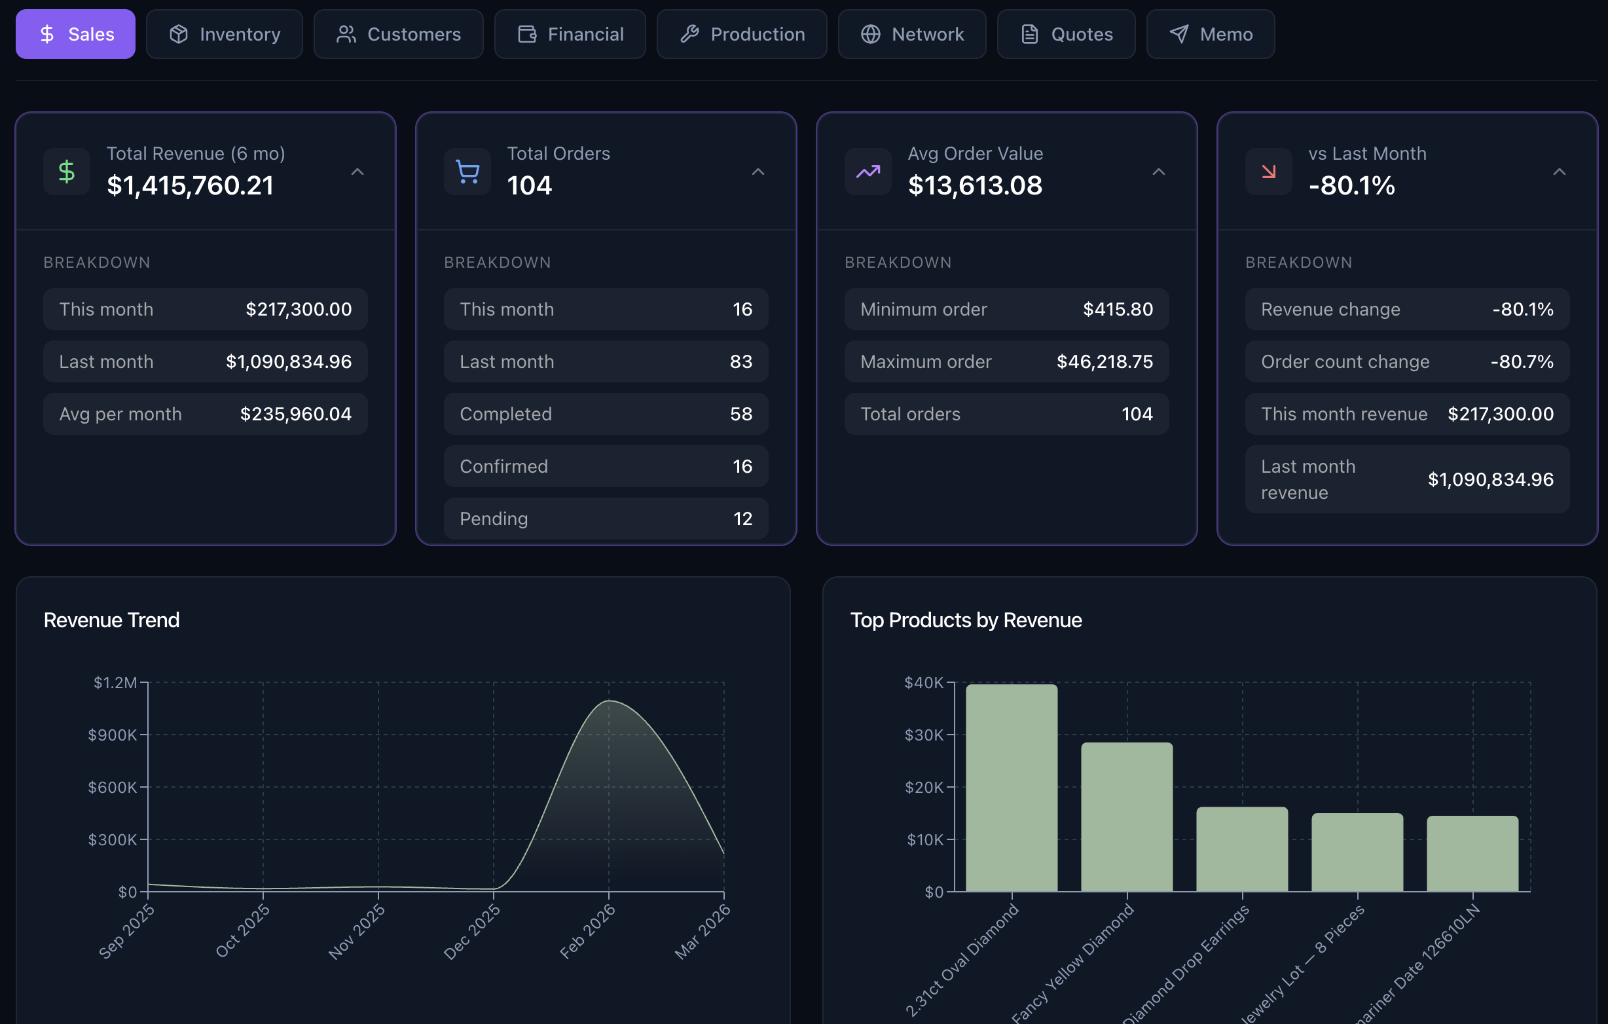
Task: Click the Top Products by Revenue title
Action: tap(966, 620)
